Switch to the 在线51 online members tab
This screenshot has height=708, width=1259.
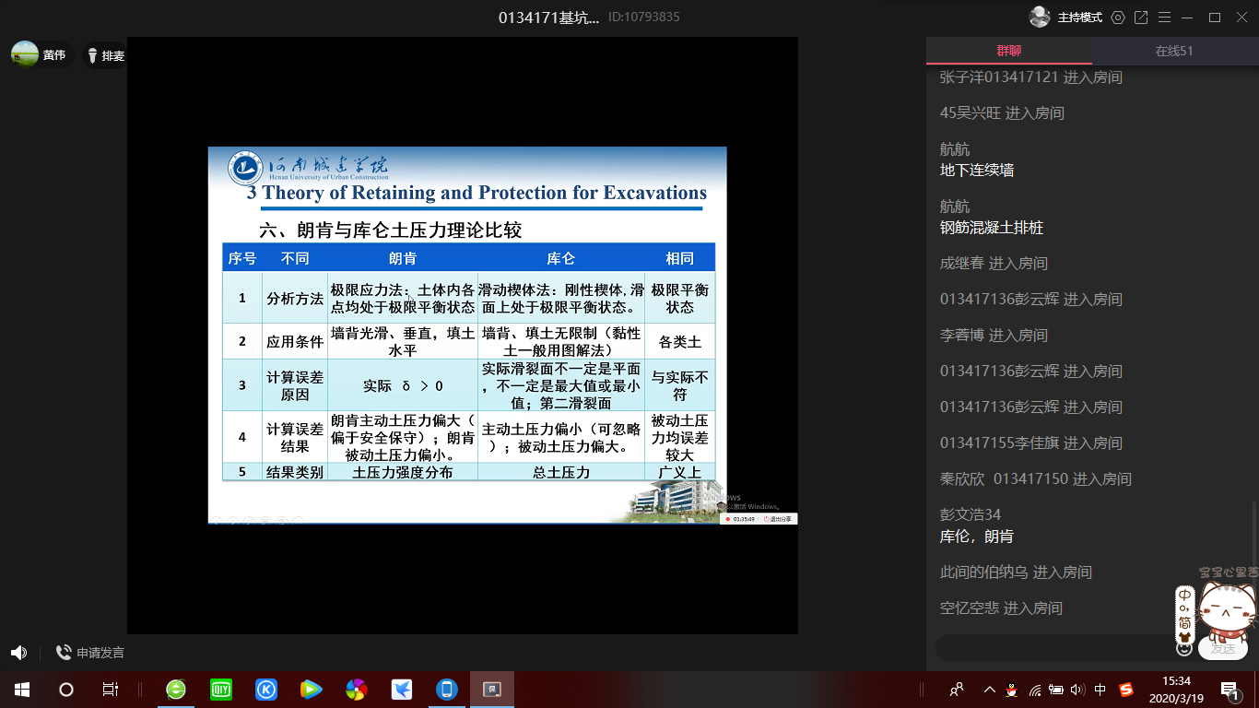pyautogui.click(x=1174, y=51)
